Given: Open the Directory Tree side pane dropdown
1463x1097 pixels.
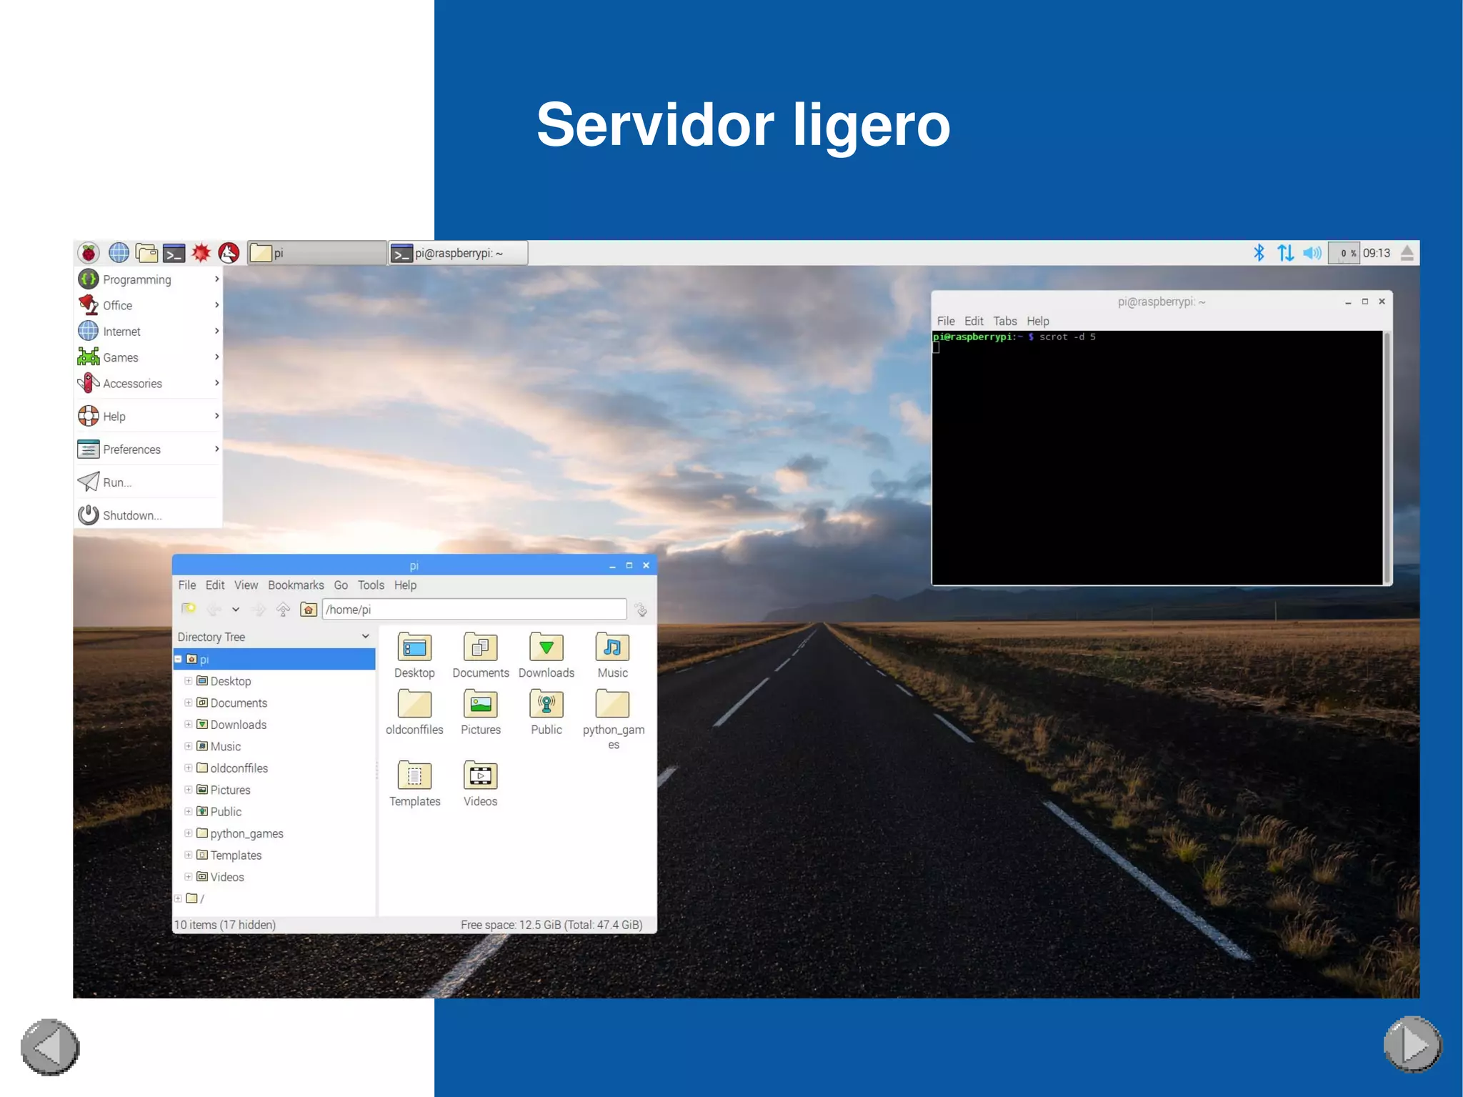Looking at the screenshot, I should [365, 637].
